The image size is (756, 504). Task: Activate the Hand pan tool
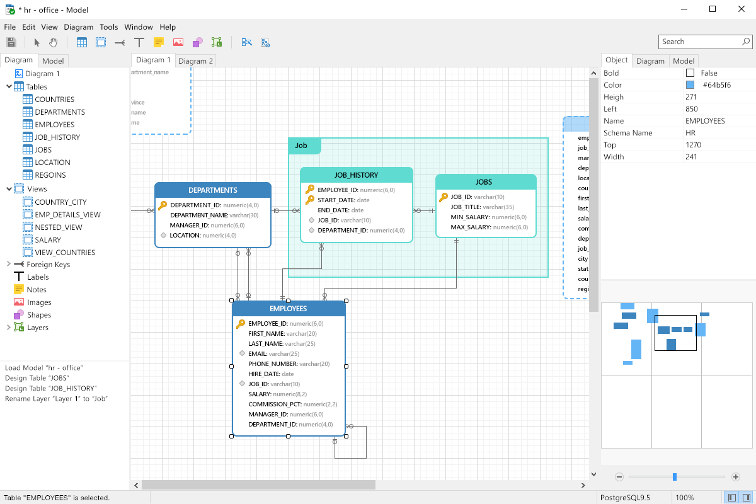point(53,42)
